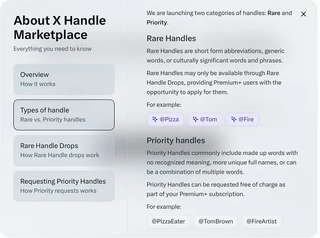
Task: Select the Types of handle tab
Action: (64, 114)
